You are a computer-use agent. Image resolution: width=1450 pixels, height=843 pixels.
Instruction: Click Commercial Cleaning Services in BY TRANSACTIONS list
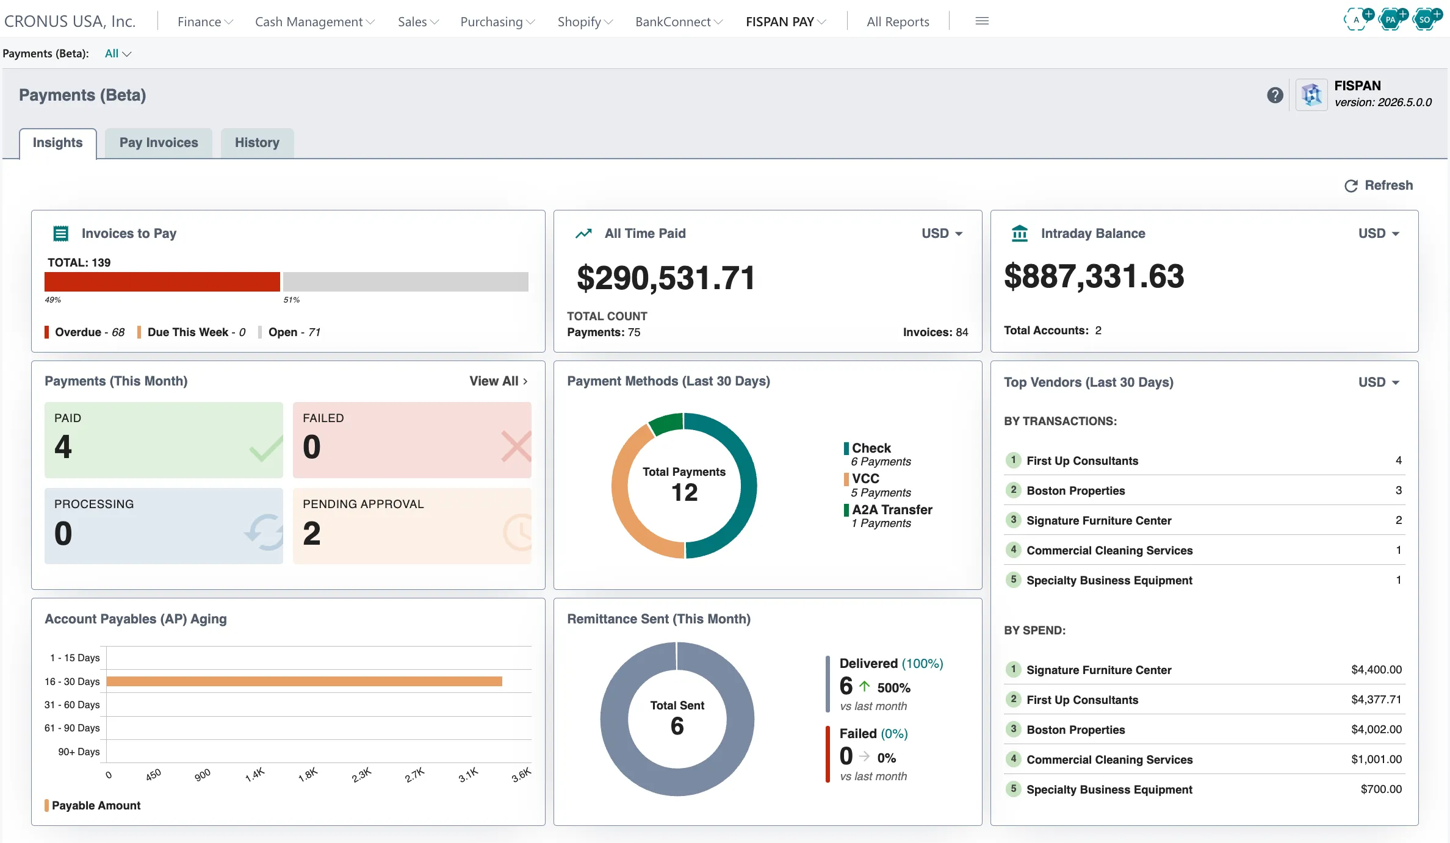click(1109, 550)
